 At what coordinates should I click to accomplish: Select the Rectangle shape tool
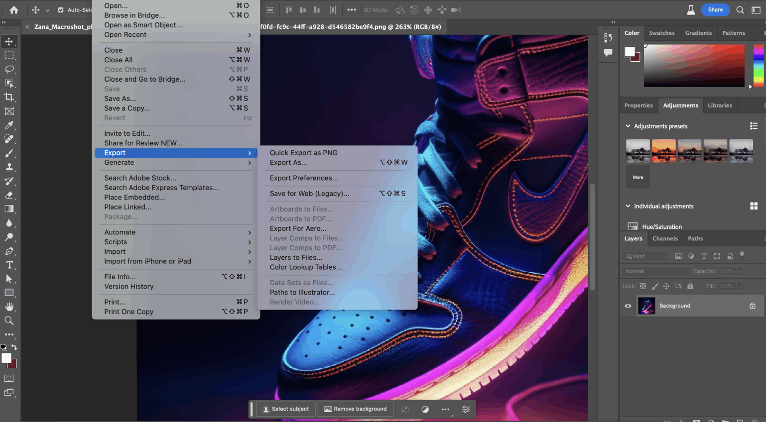(x=9, y=293)
